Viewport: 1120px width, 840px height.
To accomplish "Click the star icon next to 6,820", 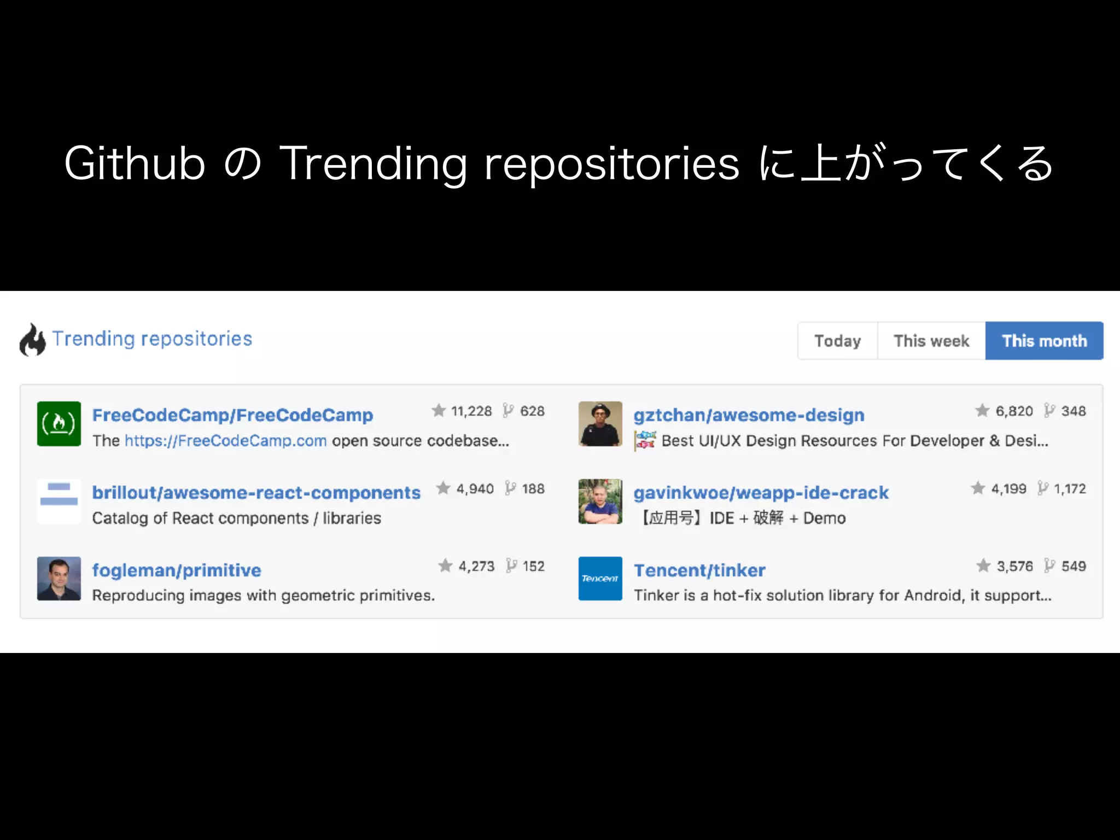I will click(x=982, y=410).
